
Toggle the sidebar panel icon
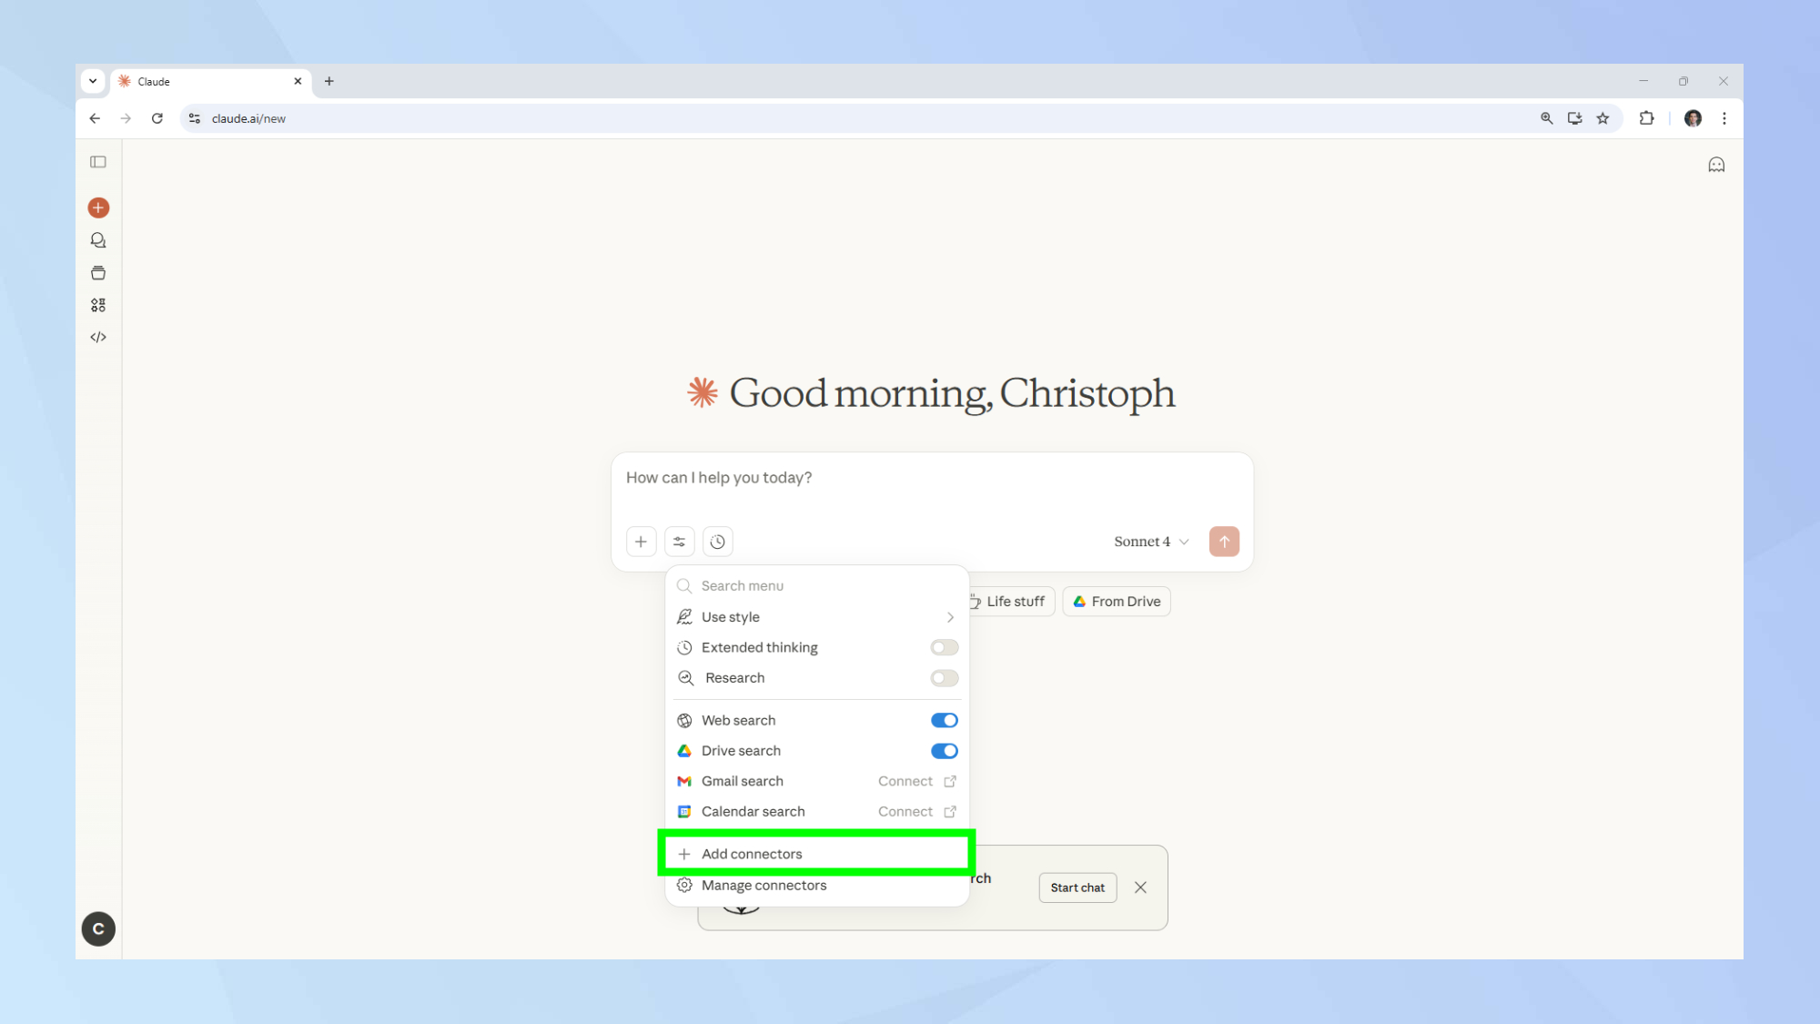(x=98, y=162)
